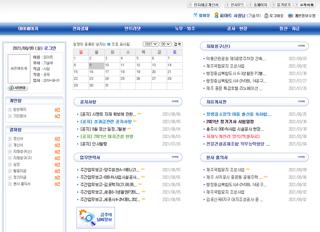Open the 공사 · 현장 menu
Image resolution: width=320 pixels, height=232 pixels.
tap(237, 29)
